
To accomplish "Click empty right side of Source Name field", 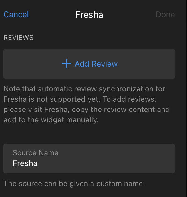I will pyautogui.click(x=125, y=159).
